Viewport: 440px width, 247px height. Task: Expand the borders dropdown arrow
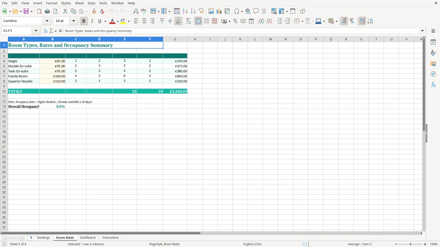[302, 21]
